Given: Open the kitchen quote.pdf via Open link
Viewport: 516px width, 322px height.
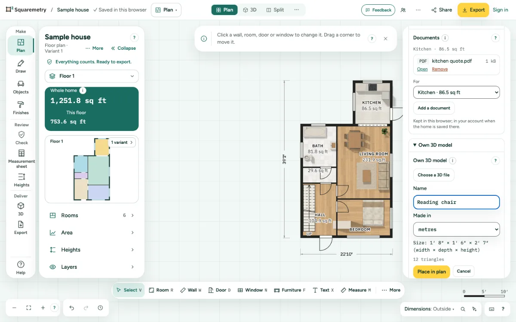Looking at the screenshot, I should point(422,69).
